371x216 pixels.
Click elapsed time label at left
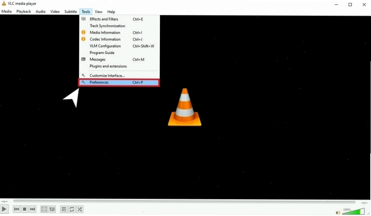pyautogui.click(x=4, y=202)
